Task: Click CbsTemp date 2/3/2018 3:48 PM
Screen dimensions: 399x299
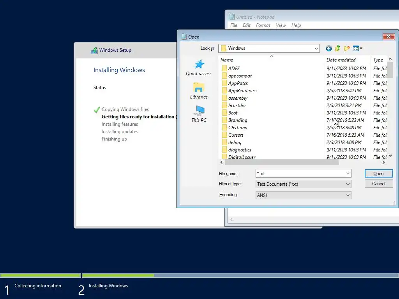Action: (344, 127)
